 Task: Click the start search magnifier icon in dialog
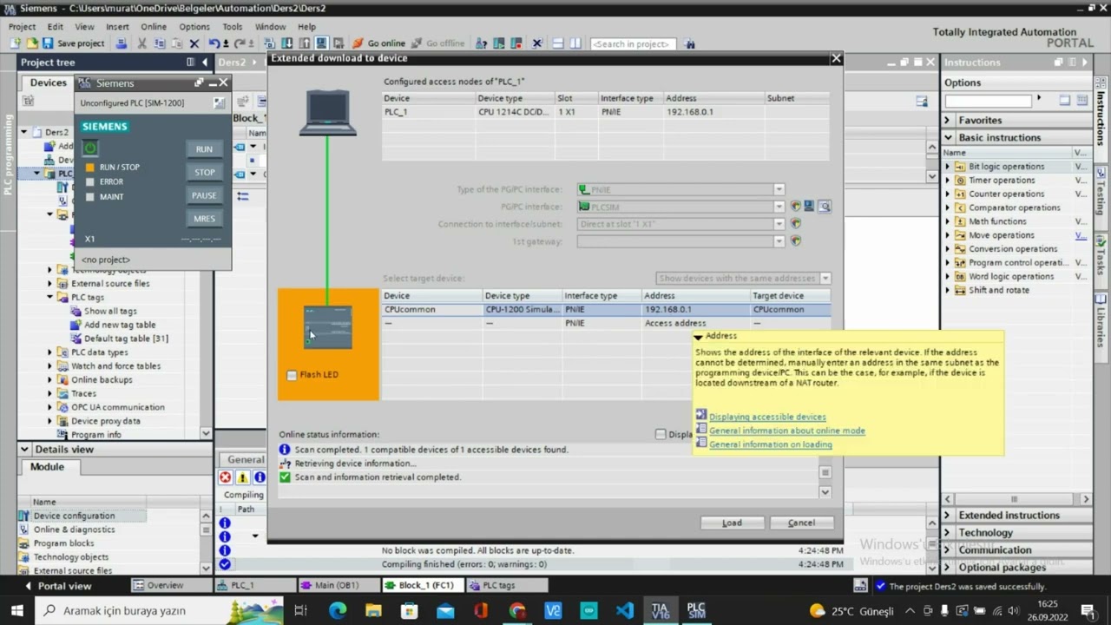tap(825, 207)
